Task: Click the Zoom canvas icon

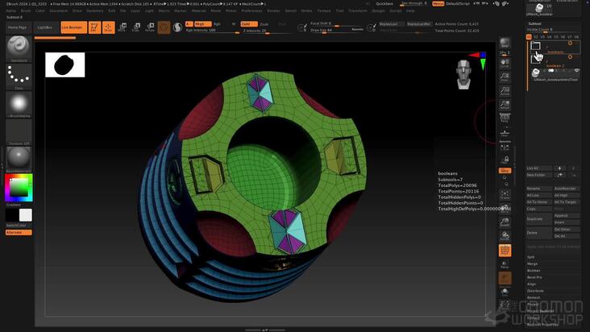Action: click(505, 77)
